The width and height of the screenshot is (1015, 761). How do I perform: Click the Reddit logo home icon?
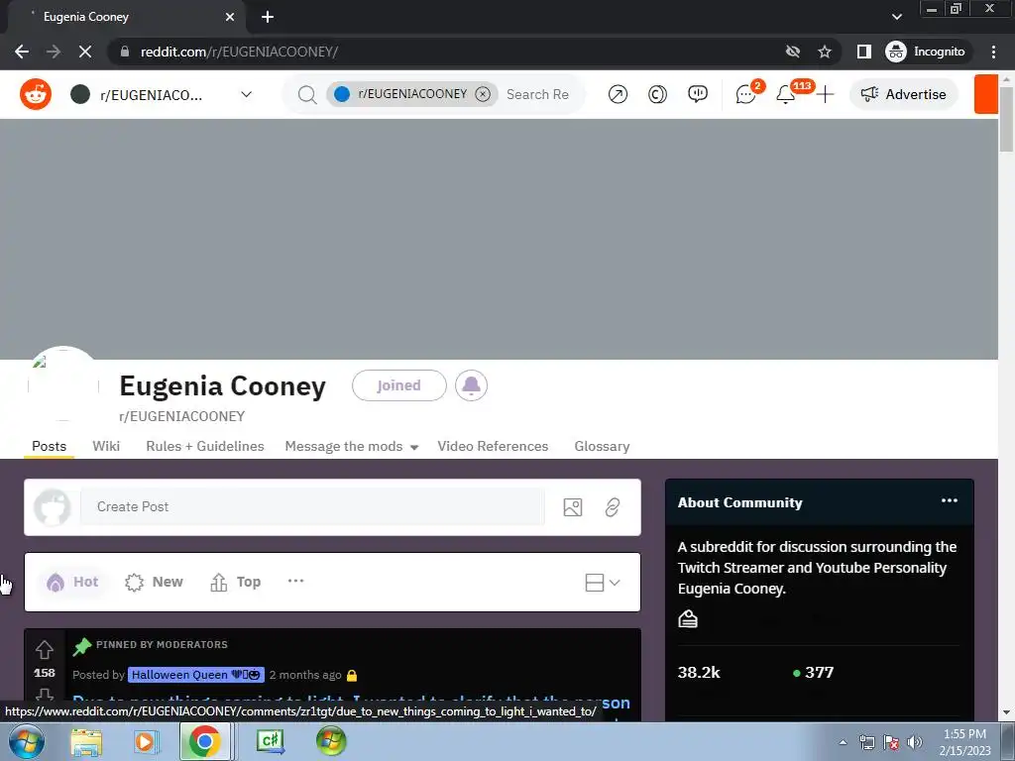pyautogui.click(x=36, y=94)
